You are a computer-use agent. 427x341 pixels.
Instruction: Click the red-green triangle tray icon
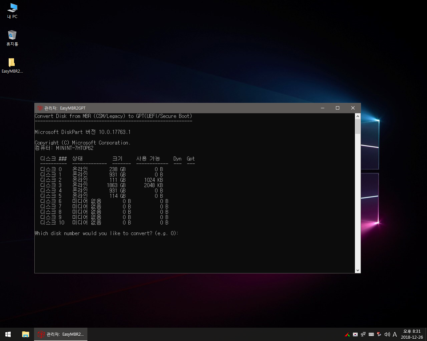tap(347, 334)
